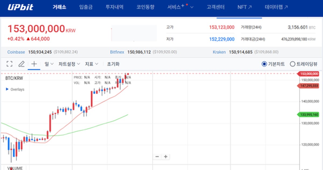The height and width of the screenshot is (170, 323).
Task: Click the Upbit logo
Action: tap(20, 7)
